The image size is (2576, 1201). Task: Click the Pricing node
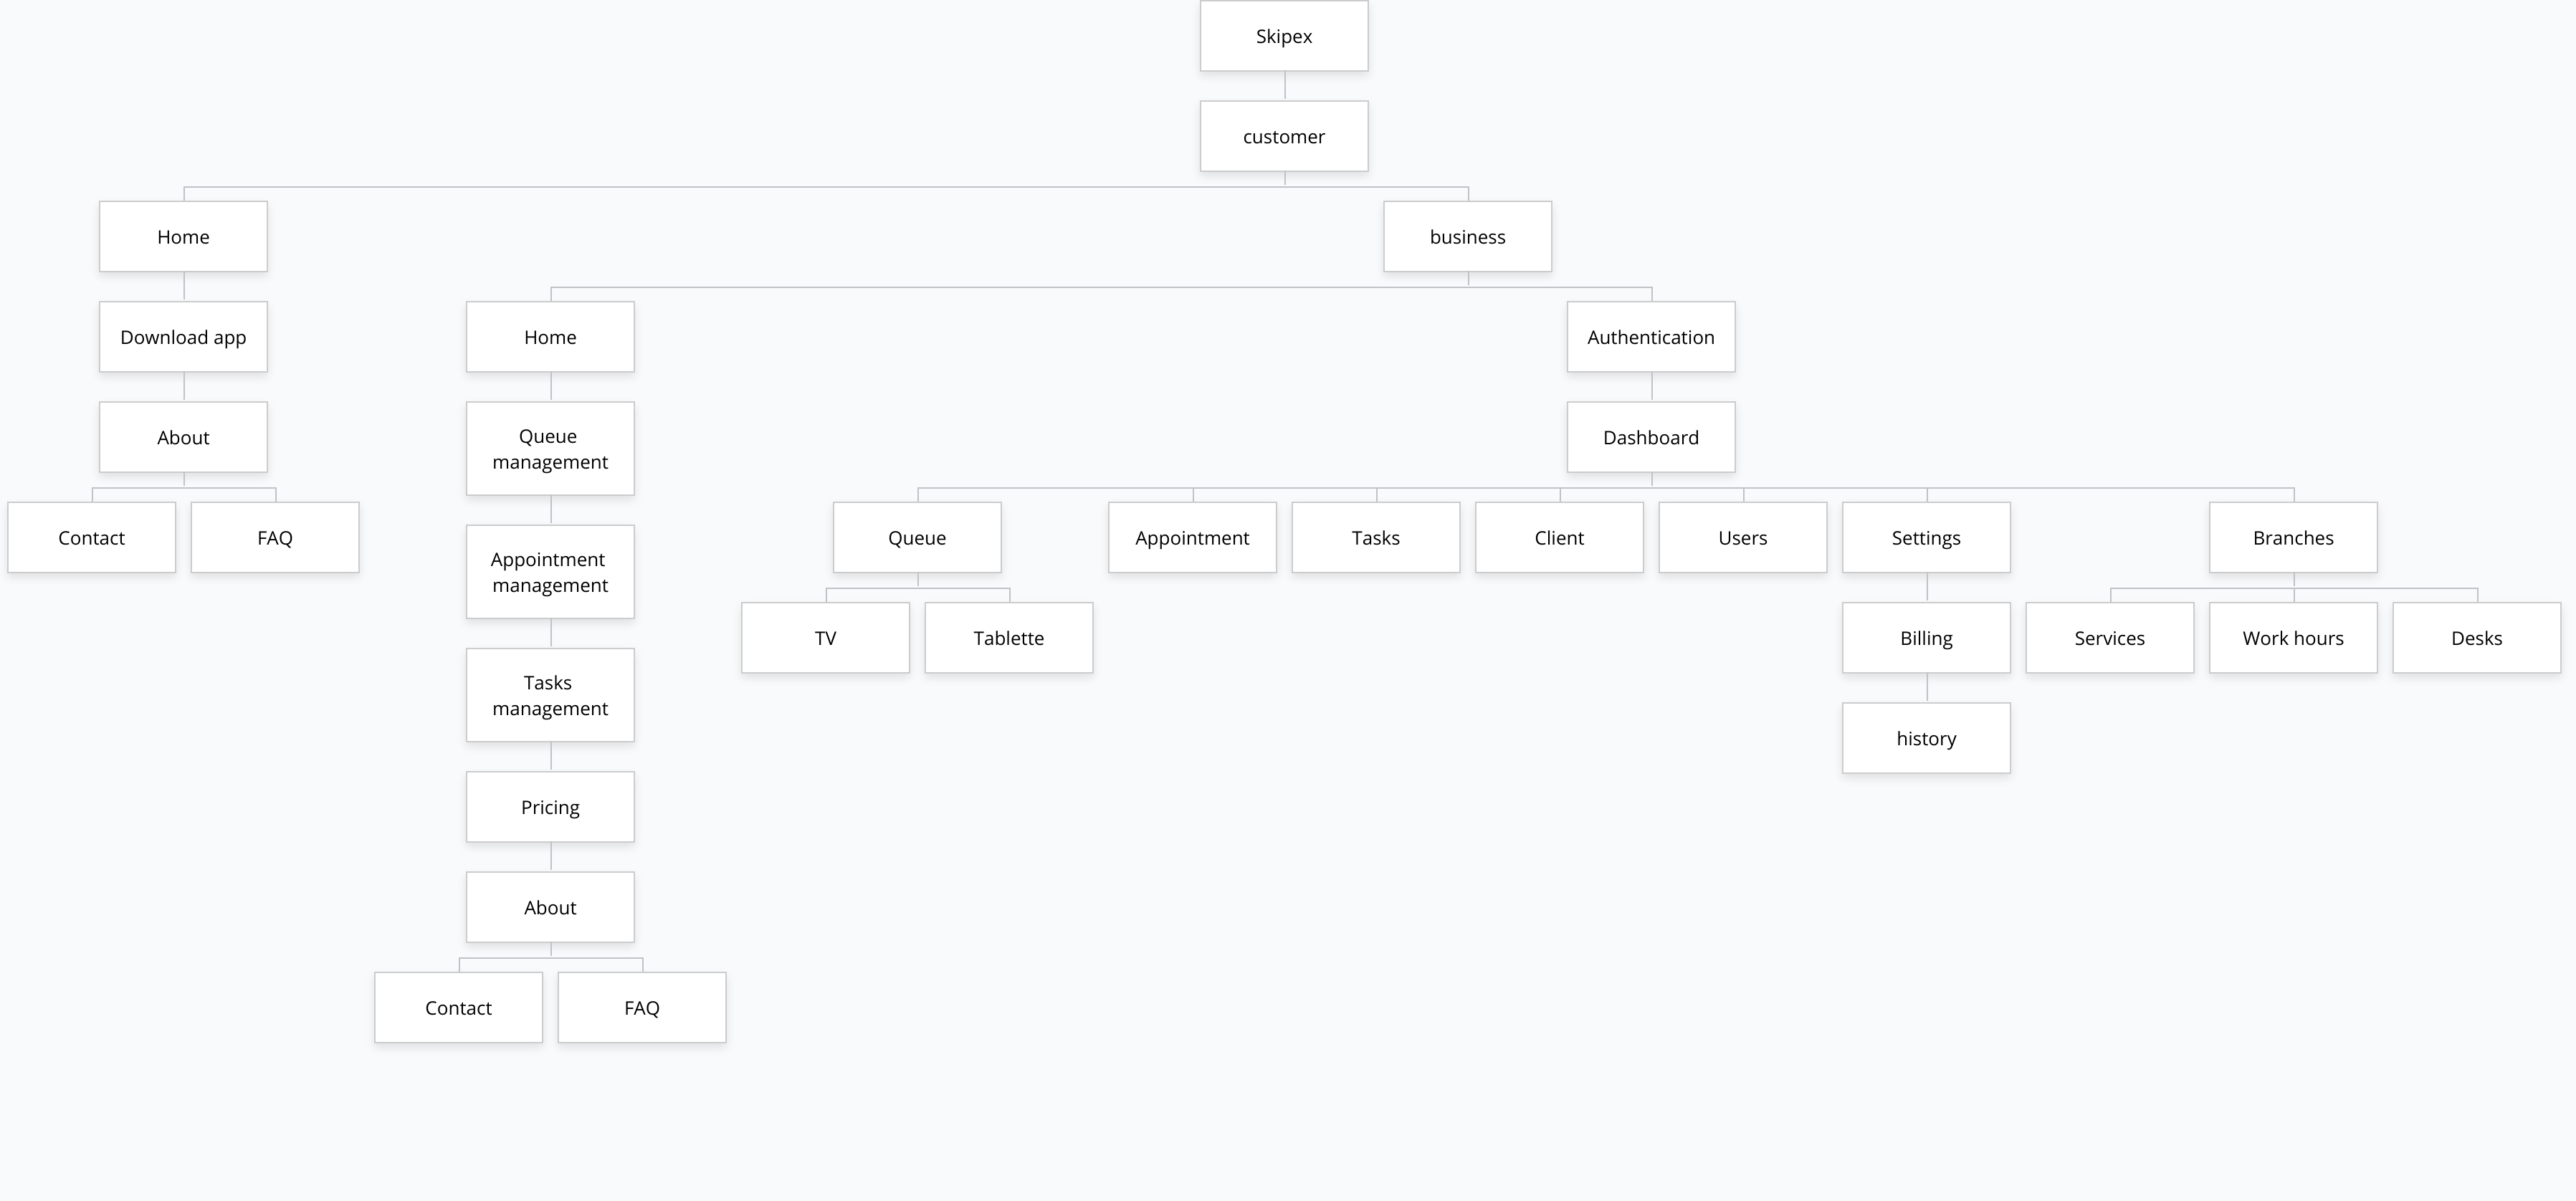click(550, 807)
